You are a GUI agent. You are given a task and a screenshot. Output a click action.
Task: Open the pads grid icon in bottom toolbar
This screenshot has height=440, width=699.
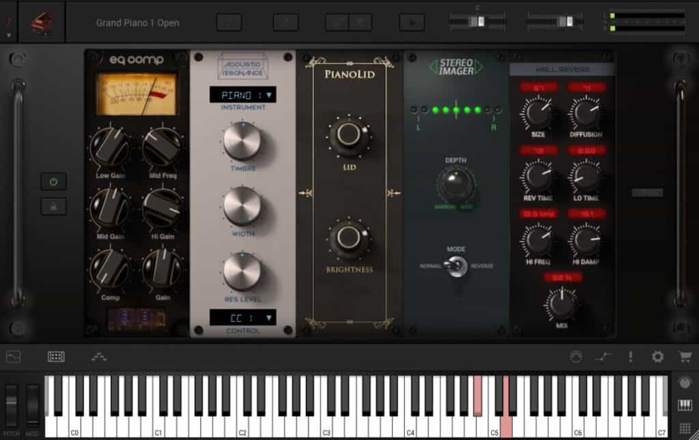(x=56, y=357)
